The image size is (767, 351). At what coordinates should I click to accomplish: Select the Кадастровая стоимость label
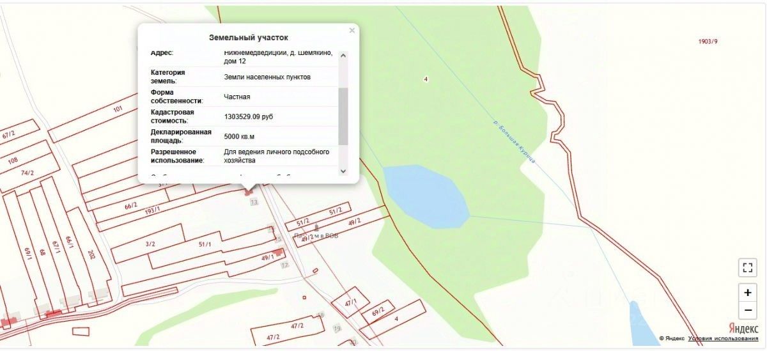171,116
